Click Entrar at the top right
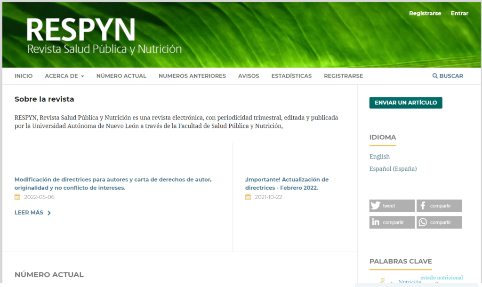 (459, 13)
